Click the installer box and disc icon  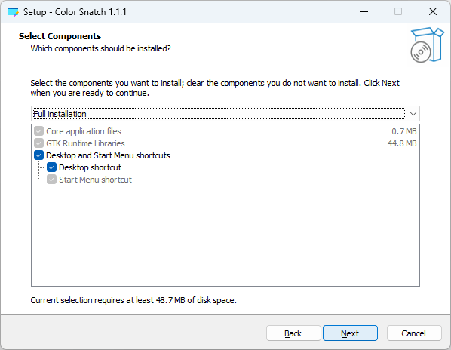[x=427, y=45]
